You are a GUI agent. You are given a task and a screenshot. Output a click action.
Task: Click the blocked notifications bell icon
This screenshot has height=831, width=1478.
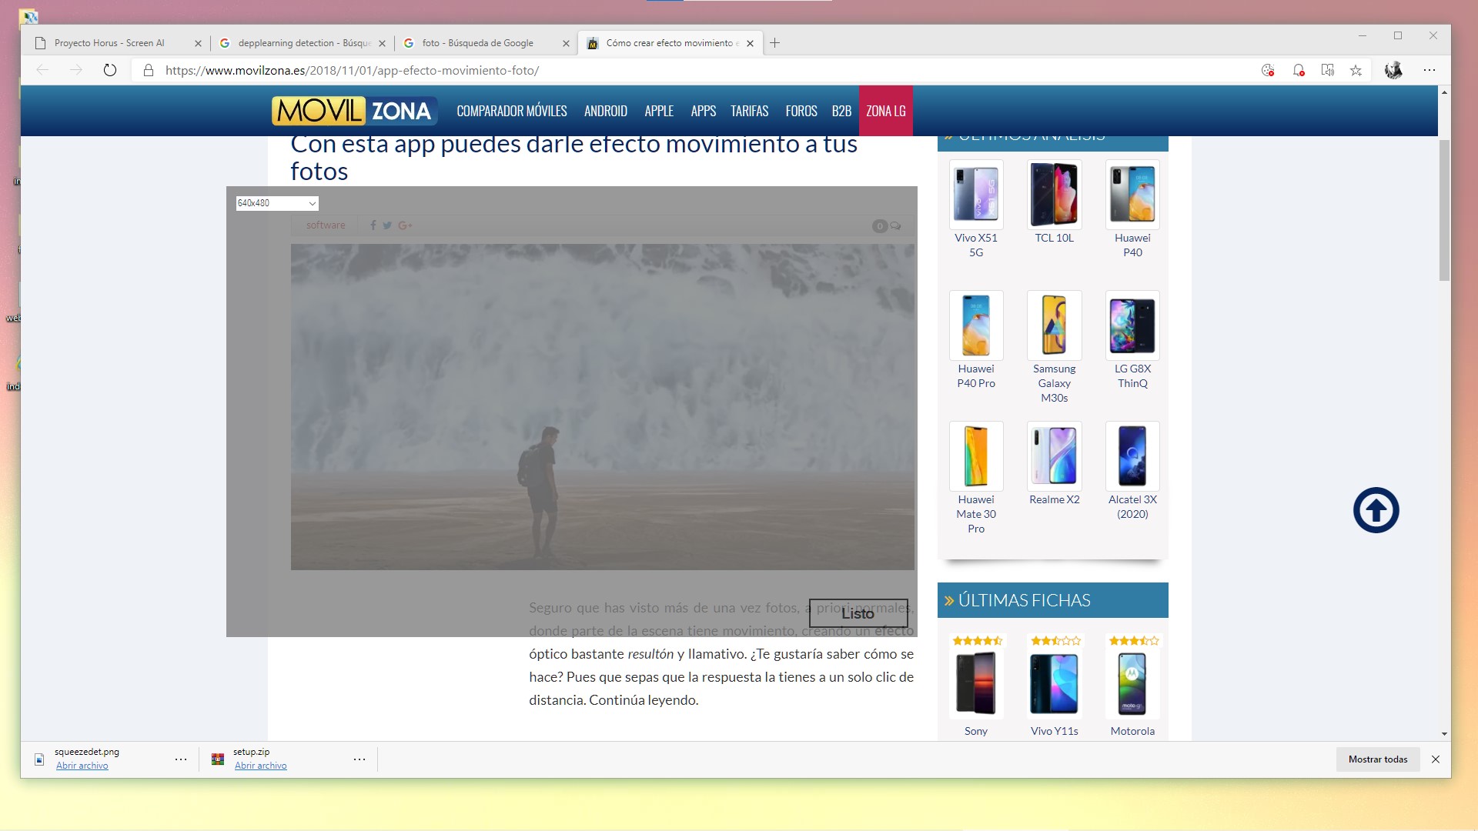(x=1299, y=70)
